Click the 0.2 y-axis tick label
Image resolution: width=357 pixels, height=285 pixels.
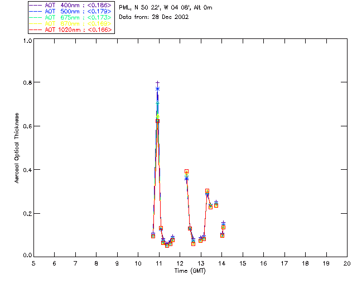coord(27,214)
